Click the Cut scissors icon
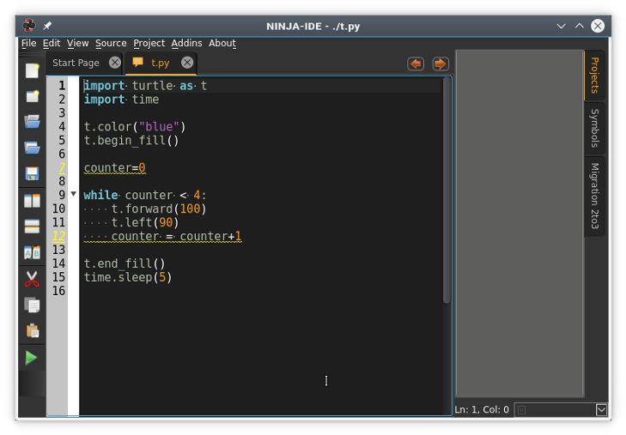The width and height of the screenshot is (626, 435). tap(32, 279)
